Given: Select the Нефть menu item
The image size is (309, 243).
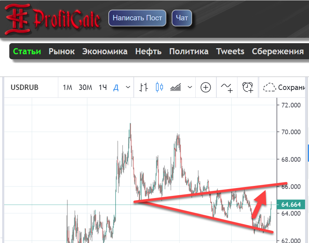Looking at the screenshot, I should 148,51.
